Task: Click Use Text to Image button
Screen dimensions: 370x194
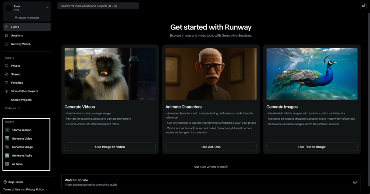Action: (312, 147)
